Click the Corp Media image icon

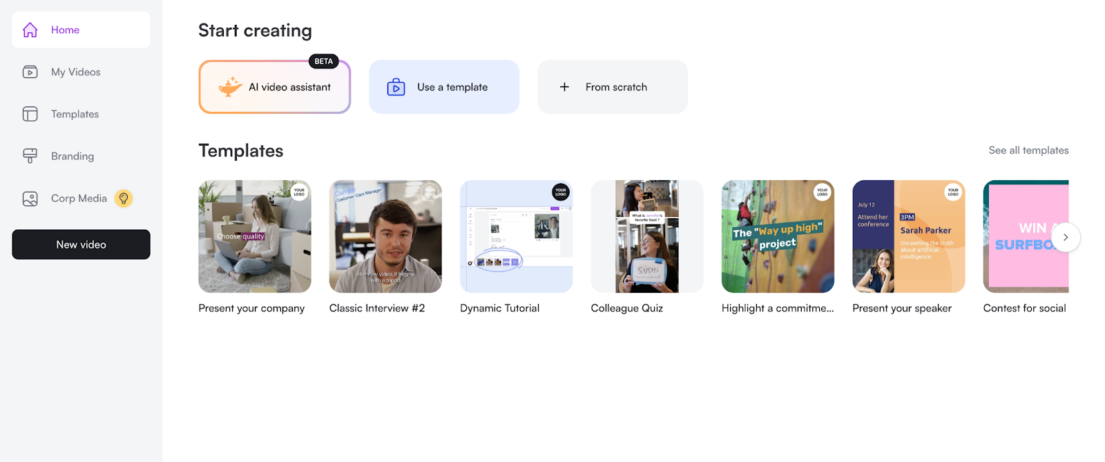(30, 199)
